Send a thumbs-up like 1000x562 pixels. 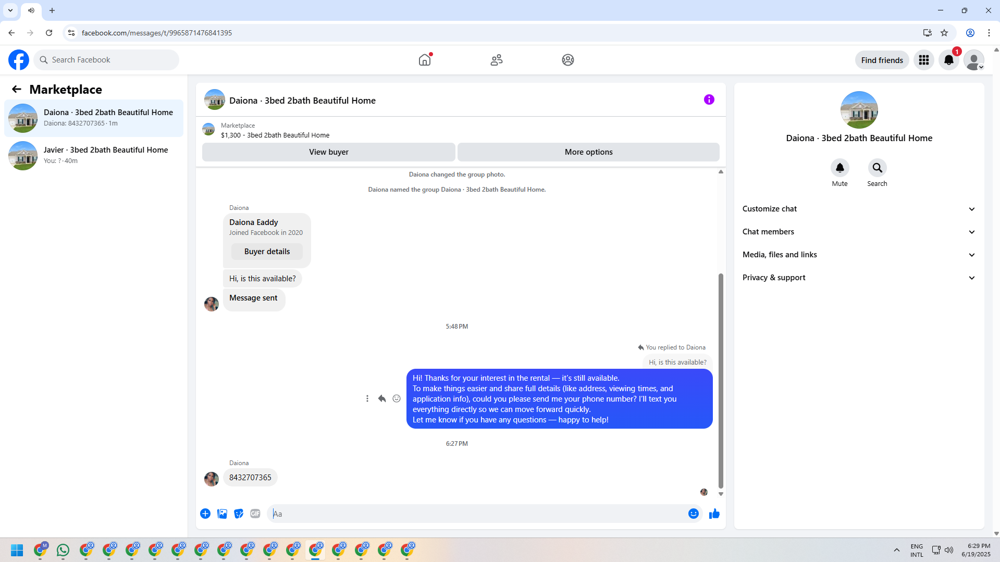(x=714, y=514)
